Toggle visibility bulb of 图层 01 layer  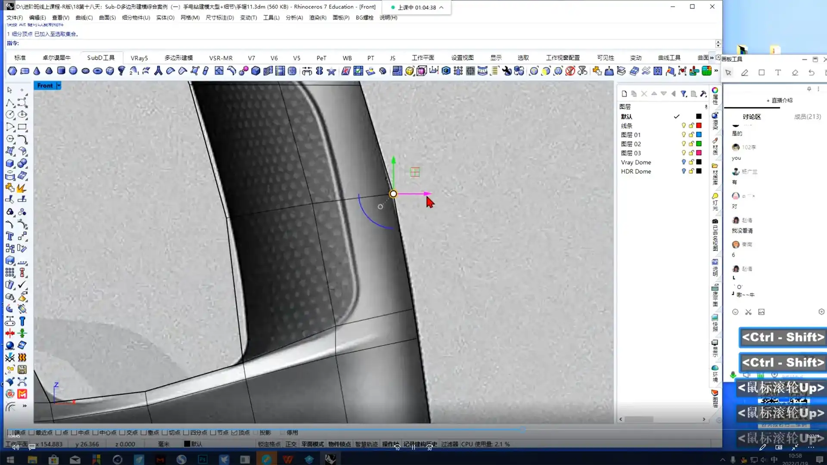(684, 135)
